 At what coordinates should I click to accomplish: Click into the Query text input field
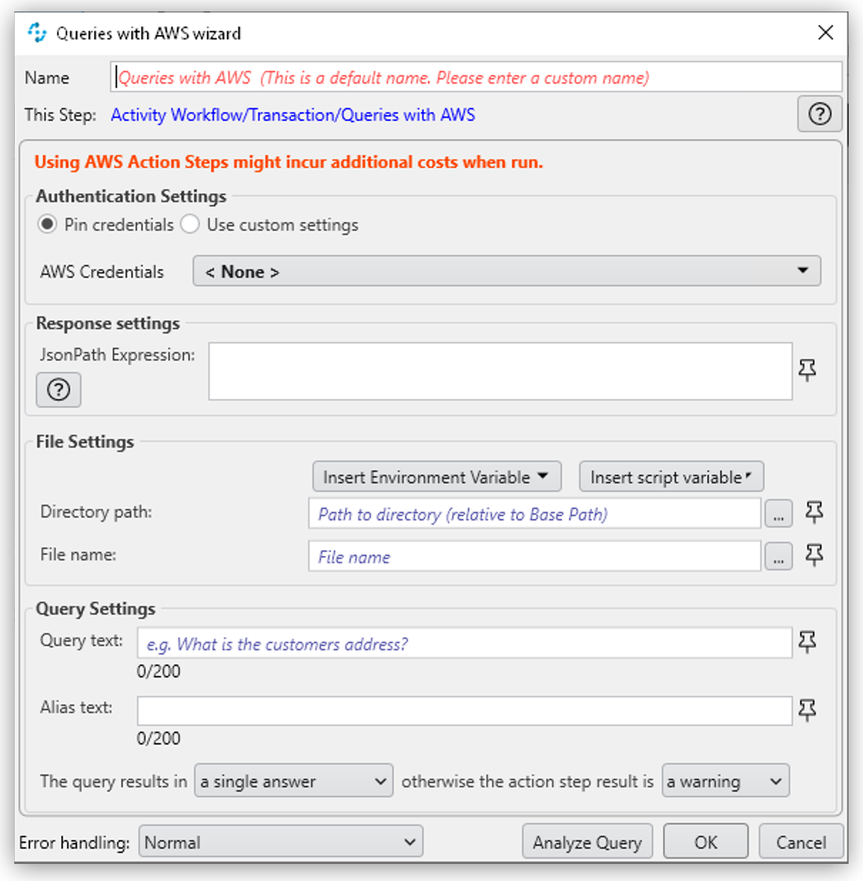click(464, 643)
